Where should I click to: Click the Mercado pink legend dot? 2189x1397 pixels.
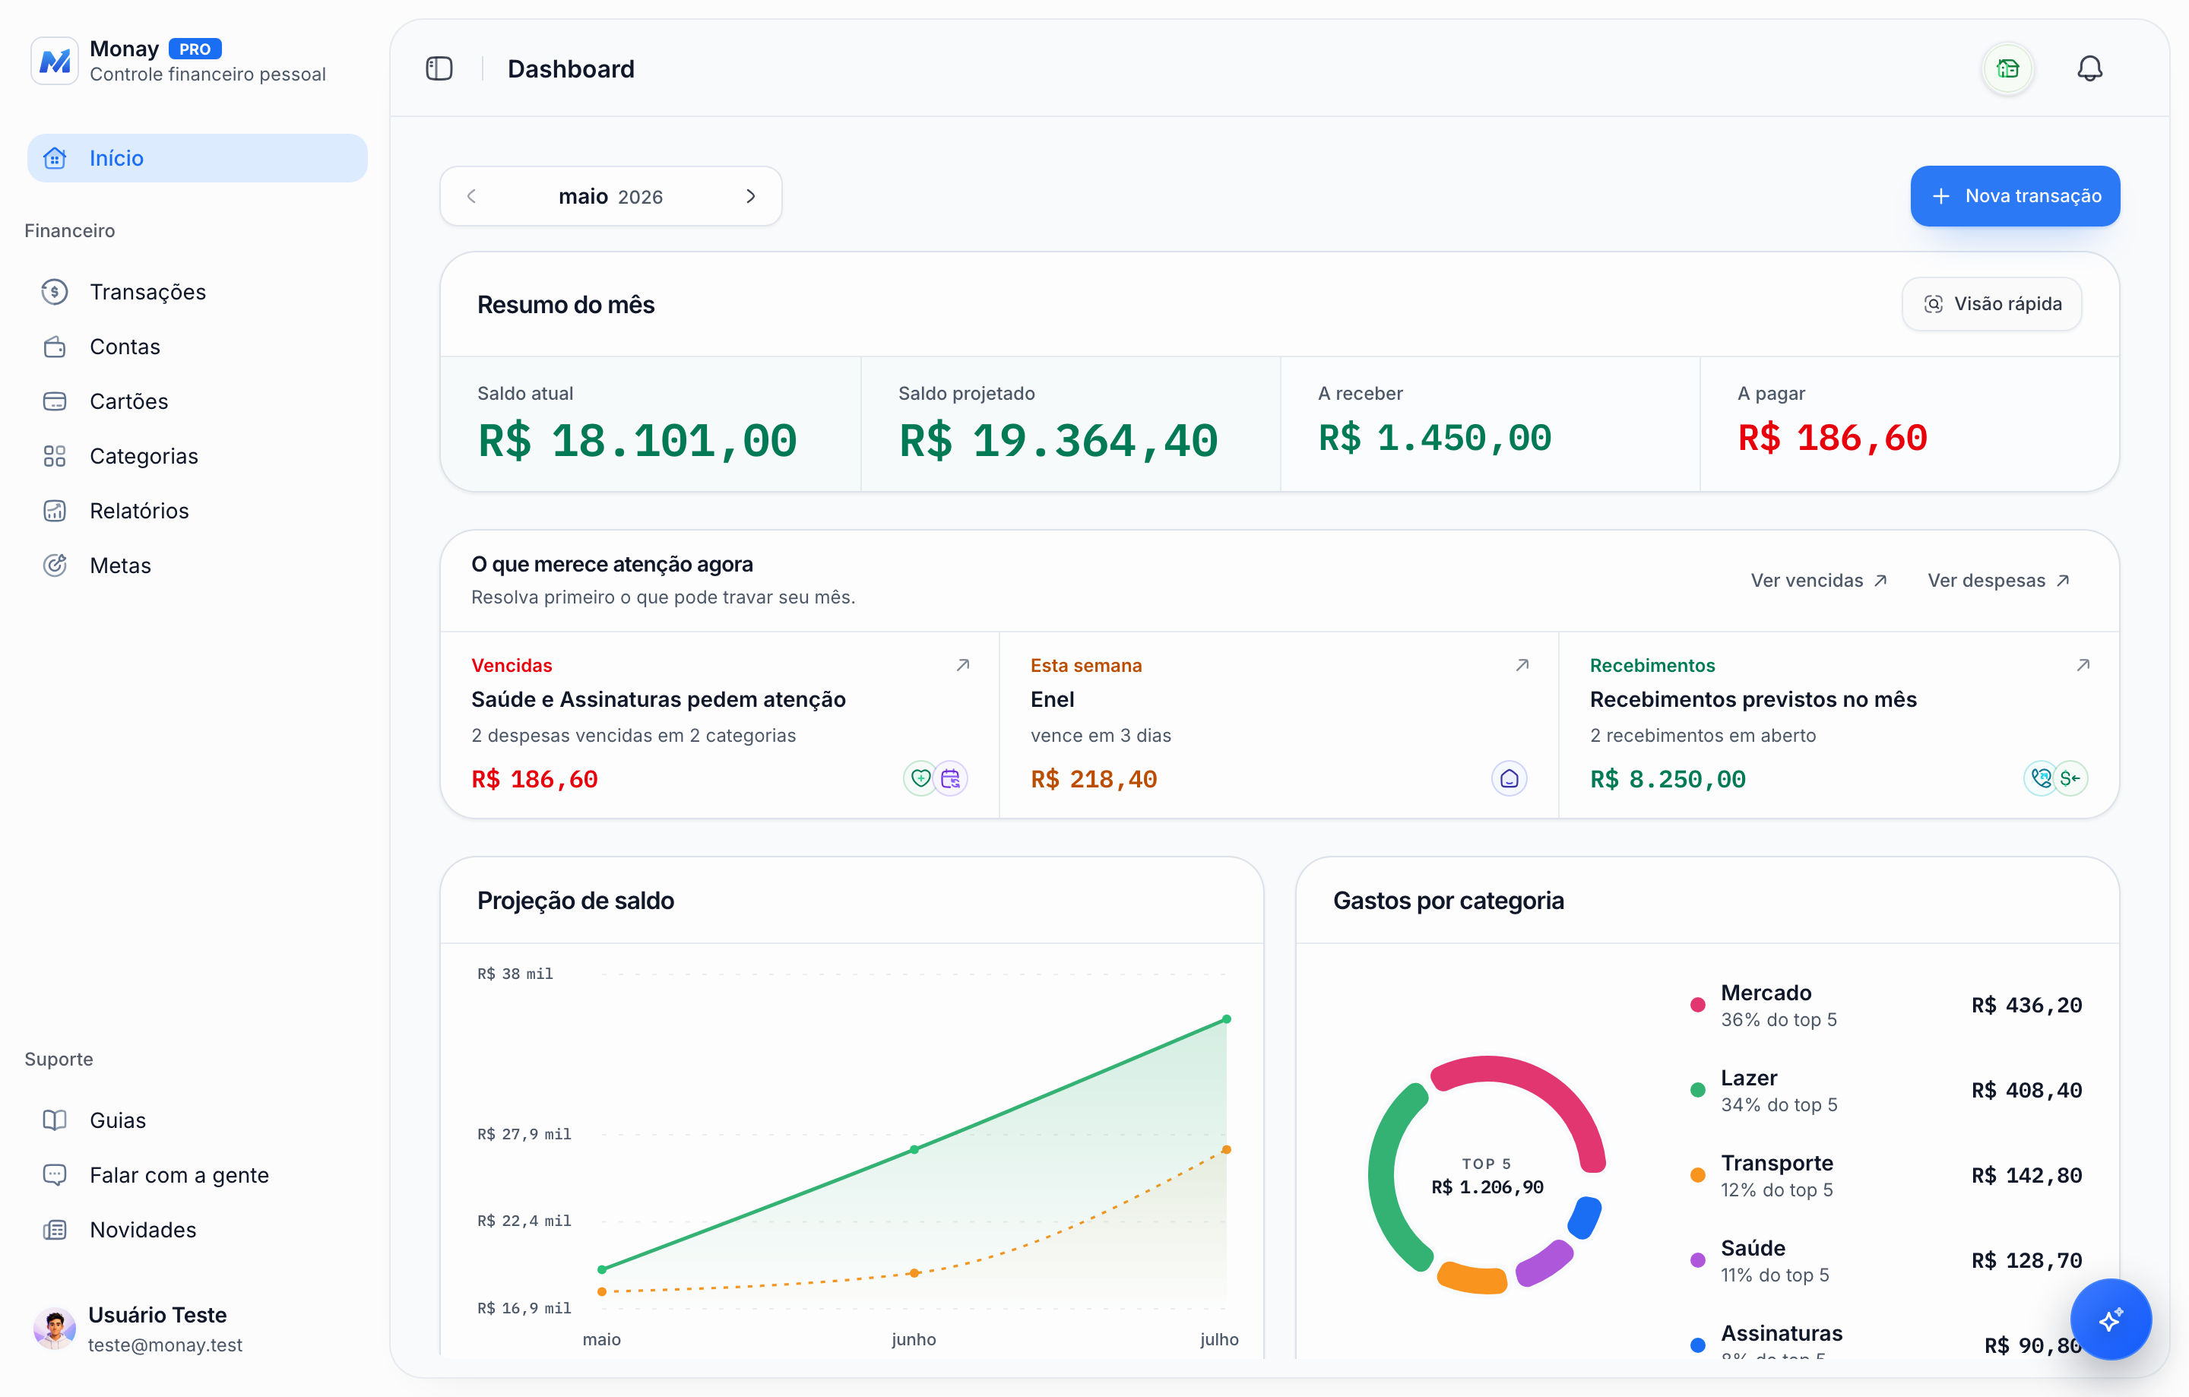pyautogui.click(x=1696, y=1004)
